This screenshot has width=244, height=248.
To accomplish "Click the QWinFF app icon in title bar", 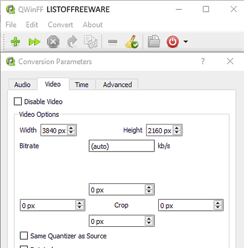I will [x=10, y=9].
